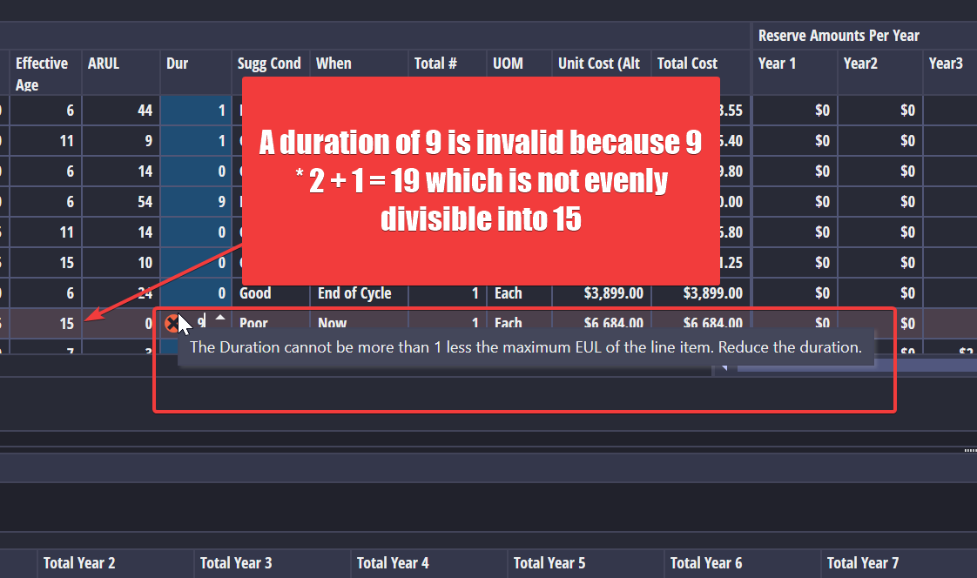Click the duration validation tooltip message
Viewport: 977px width, 578px height.
point(524,346)
